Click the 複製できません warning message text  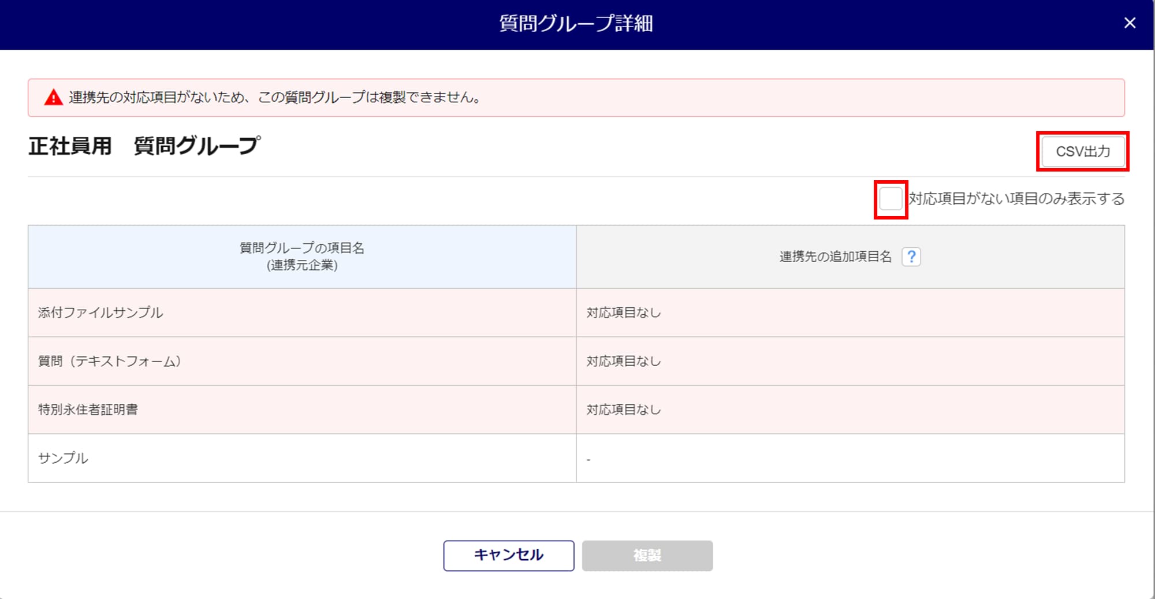click(x=274, y=98)
